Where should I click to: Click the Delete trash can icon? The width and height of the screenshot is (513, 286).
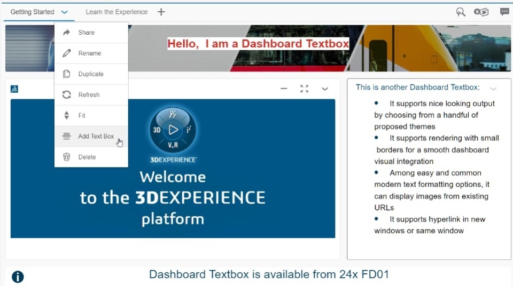[66, 157]
